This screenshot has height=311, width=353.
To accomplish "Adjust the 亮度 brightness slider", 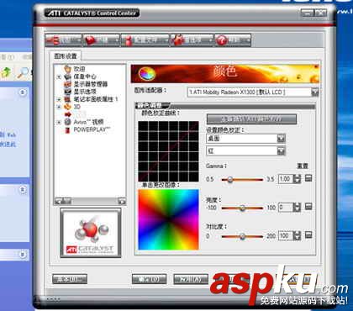I will click(242, 208).
